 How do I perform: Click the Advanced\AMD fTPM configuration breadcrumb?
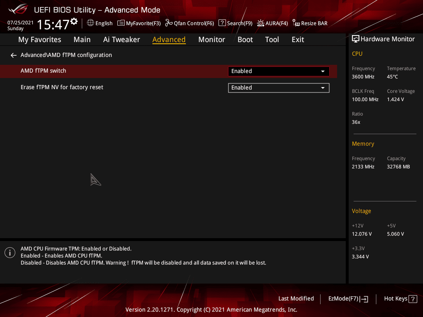[66, 55]
